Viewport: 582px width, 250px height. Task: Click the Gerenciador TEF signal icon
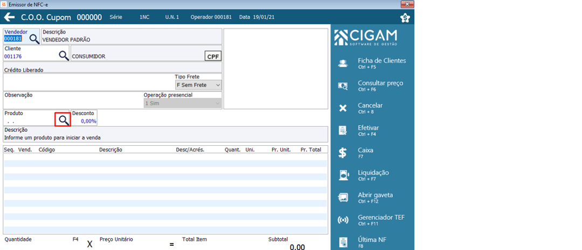click(343, 220)
